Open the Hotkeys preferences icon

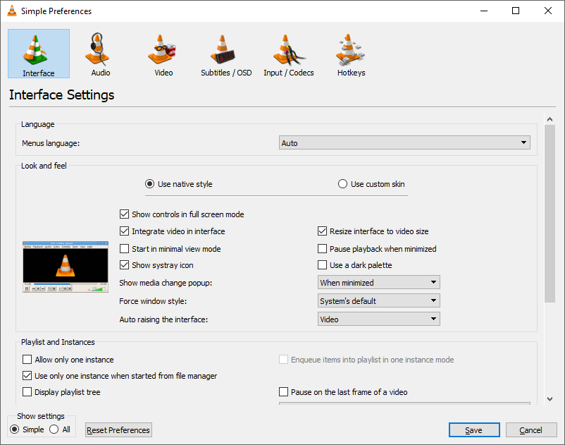point(351,54)
